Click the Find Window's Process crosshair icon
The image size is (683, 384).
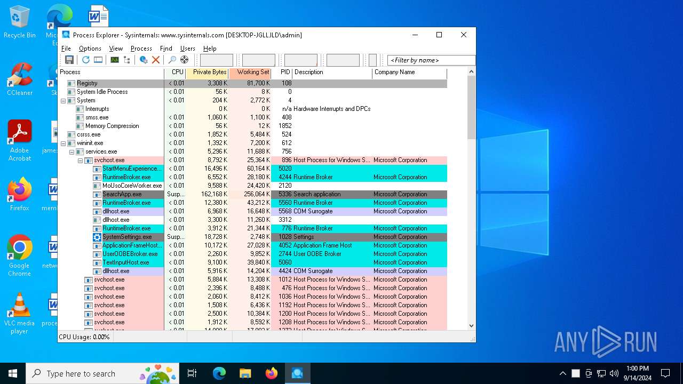[185, 60]
